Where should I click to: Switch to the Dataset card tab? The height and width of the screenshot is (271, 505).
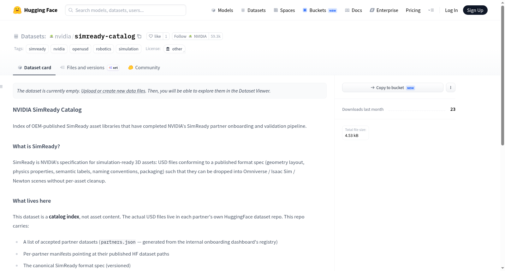[x=34, y=68]
